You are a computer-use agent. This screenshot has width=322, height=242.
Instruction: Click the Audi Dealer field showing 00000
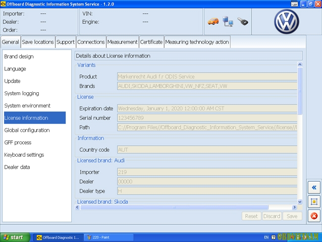(207, 181)
